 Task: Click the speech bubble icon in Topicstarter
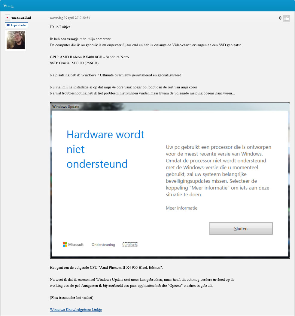tap(8, 25)
